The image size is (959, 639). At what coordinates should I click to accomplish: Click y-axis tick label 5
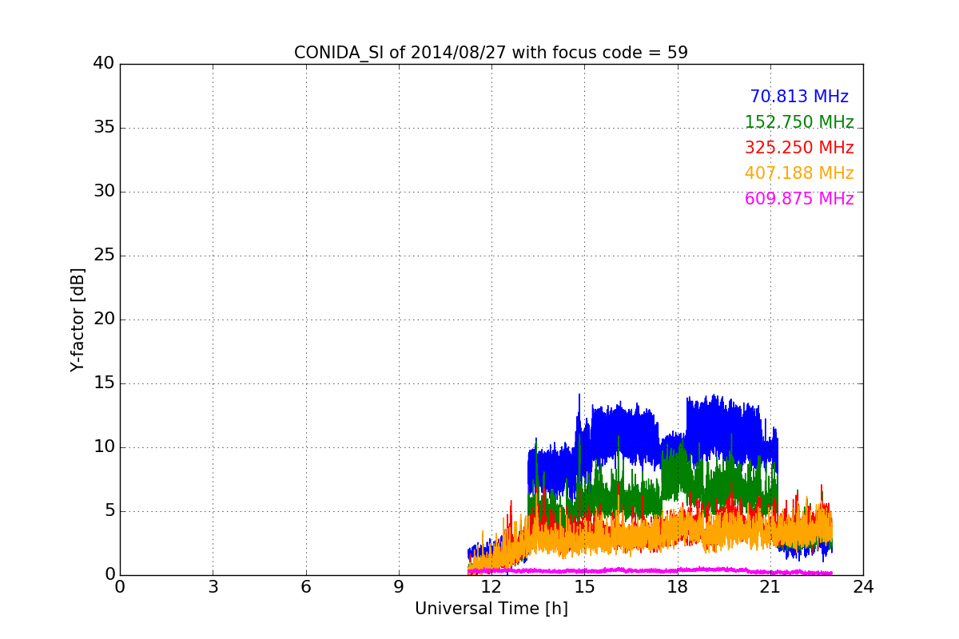(109, 511)
